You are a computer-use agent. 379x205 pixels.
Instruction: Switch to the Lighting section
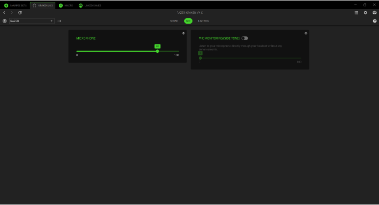pyautogui.click(x=204, y=21)
